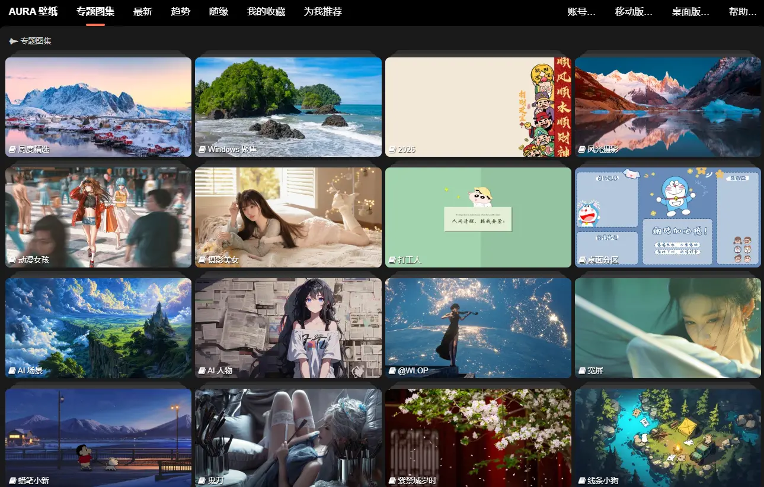Expand the 账号 menu

click(581, 11)
